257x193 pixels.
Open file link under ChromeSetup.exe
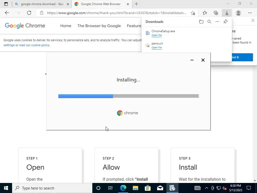pos(157,35)
